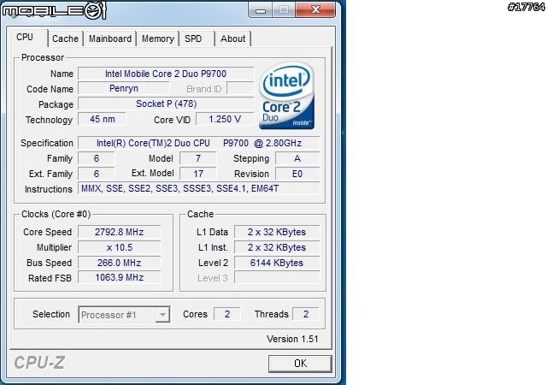Click the L1 Data value 2 x 32 KBytes
Screen dimensions: 547x385
pos(277,232)
